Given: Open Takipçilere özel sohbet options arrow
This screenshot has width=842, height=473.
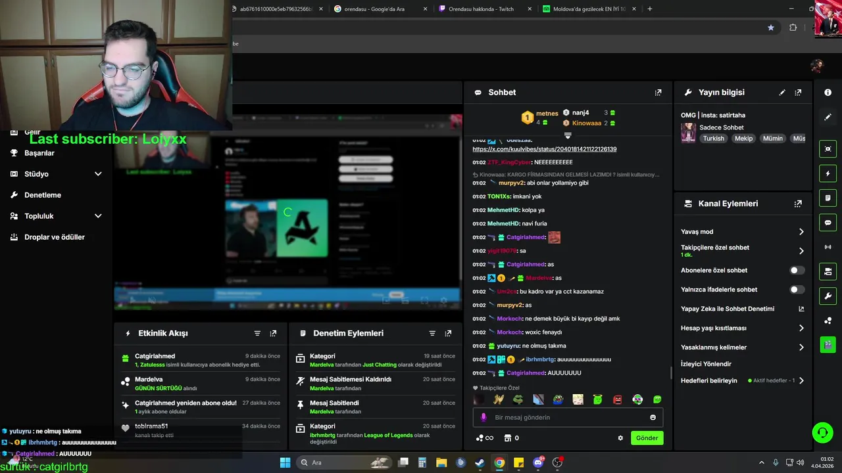Looking at the screenshot, I should 801,251.
